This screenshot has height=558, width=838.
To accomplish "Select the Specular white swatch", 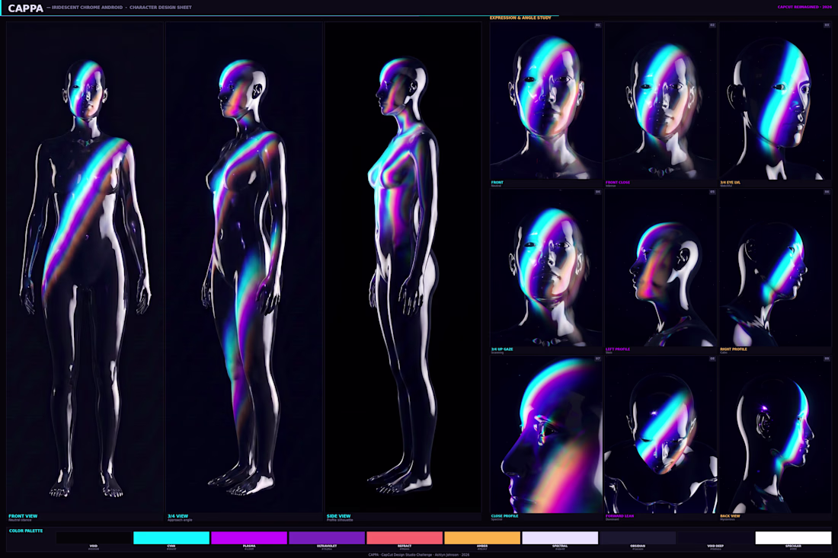I will pyautogui.click(x=793, y=537).
